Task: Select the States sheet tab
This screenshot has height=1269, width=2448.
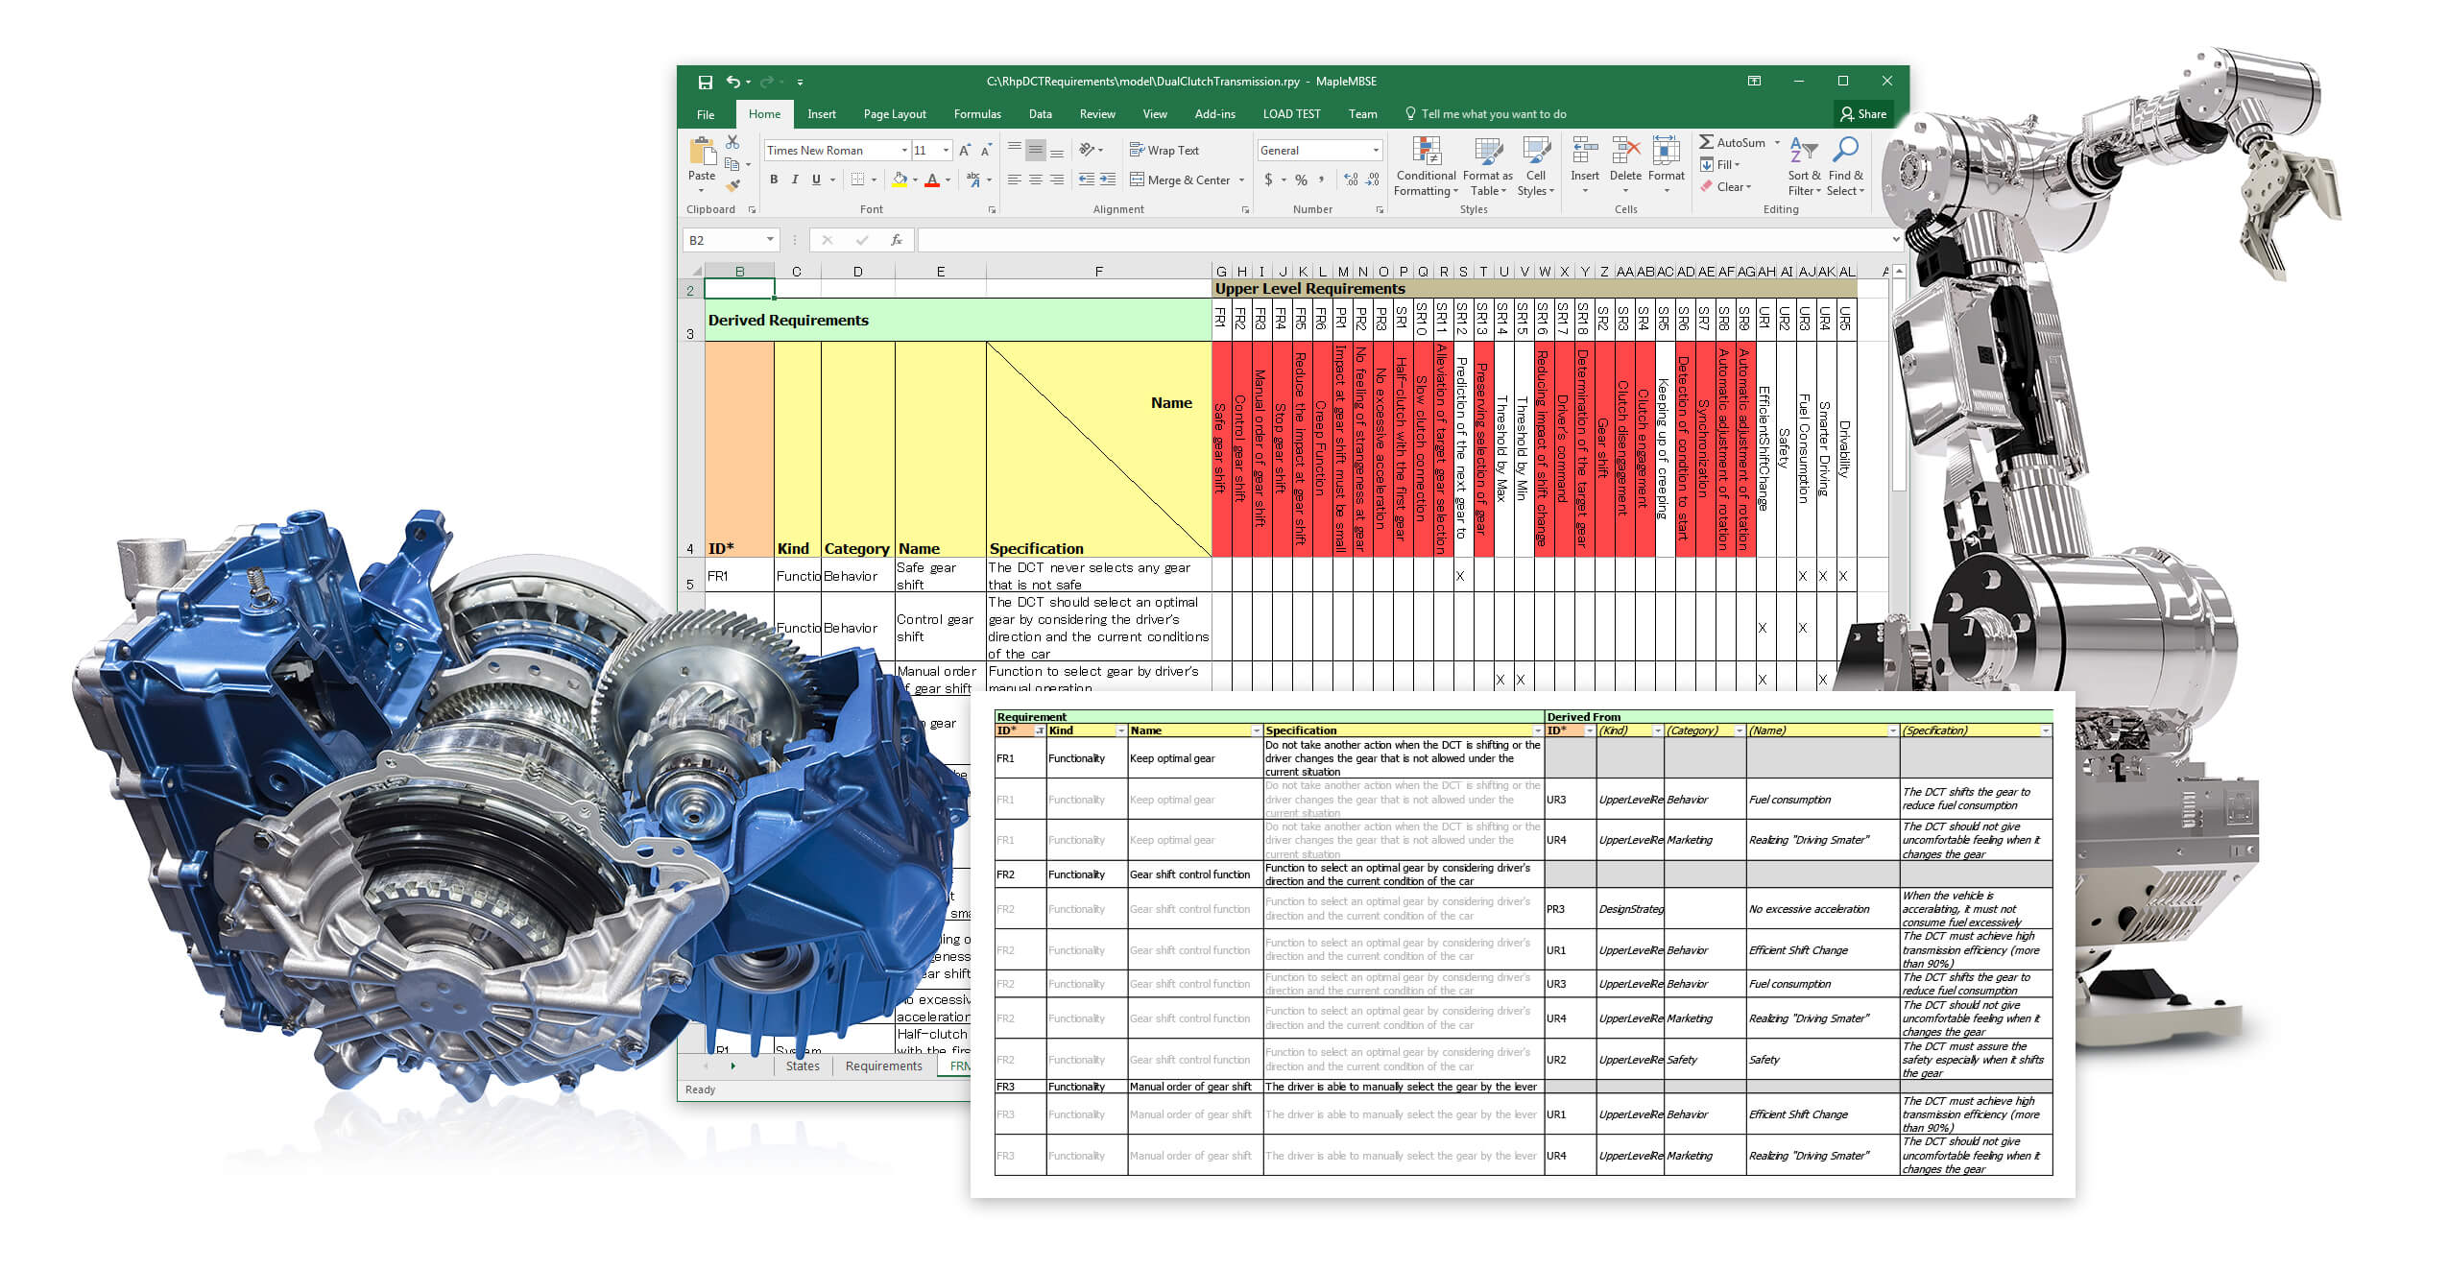Action: (x=803, y=1066)
